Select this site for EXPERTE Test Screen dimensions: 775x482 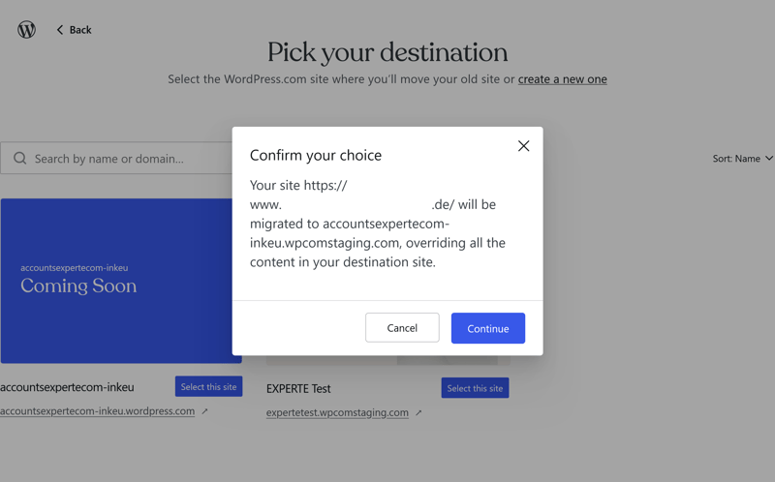pyautogui.click(x=475, y=388)
